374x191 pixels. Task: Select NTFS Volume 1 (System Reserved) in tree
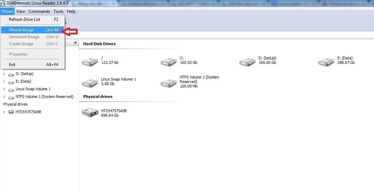[44, 97]
